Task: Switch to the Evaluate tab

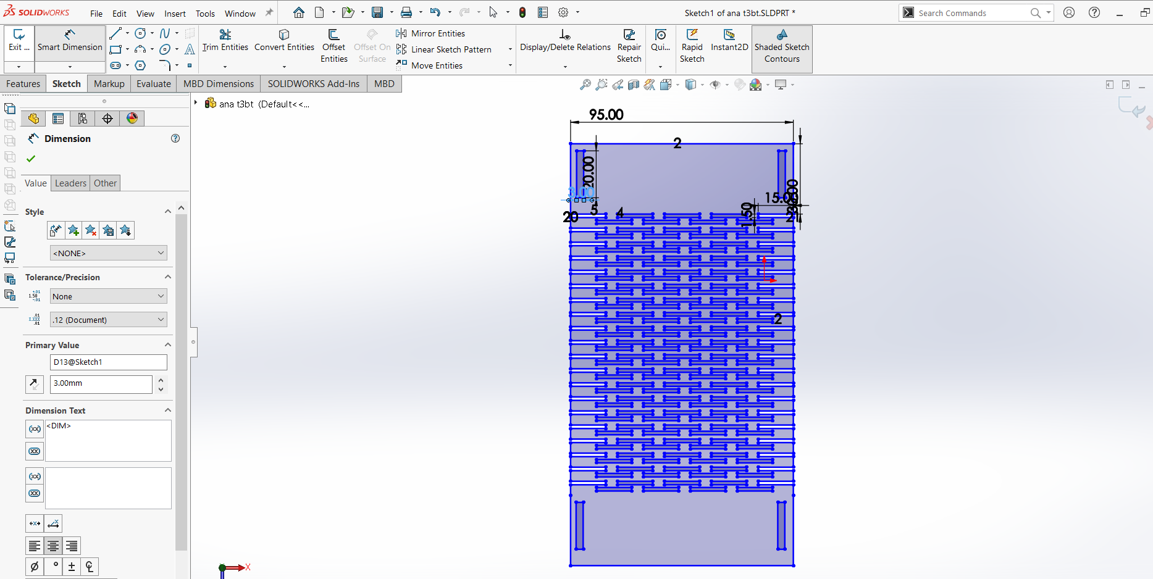Action: [x=153, y=84]
